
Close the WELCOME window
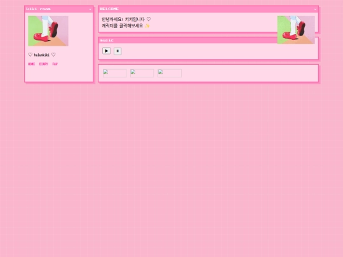pyautogui.click(x=315, y=10)
